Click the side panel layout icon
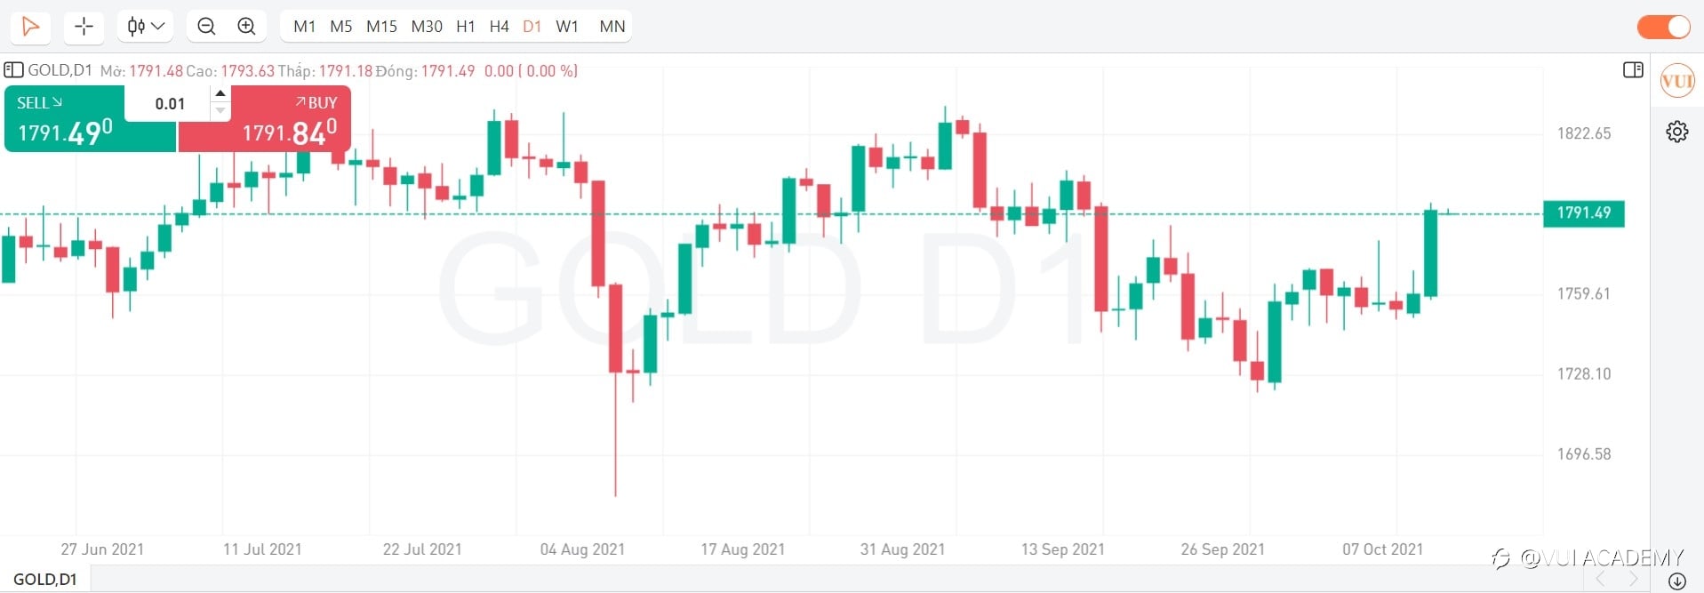The width and height of the screenshot is (1704, 593). [x=1633, y=70]
